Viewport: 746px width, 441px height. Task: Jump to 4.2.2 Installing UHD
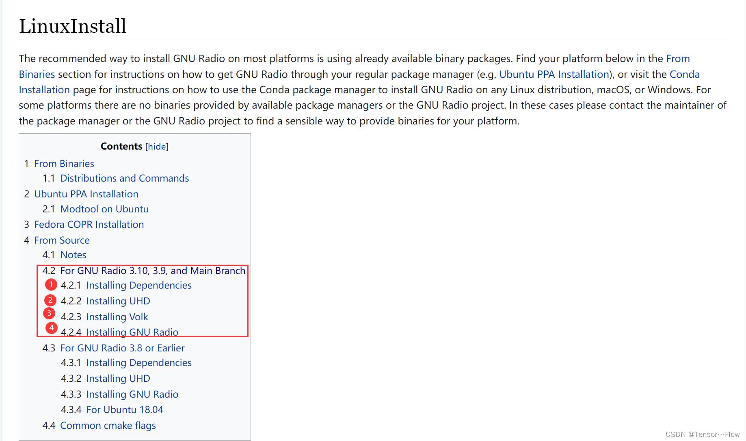tap(118, 301)
